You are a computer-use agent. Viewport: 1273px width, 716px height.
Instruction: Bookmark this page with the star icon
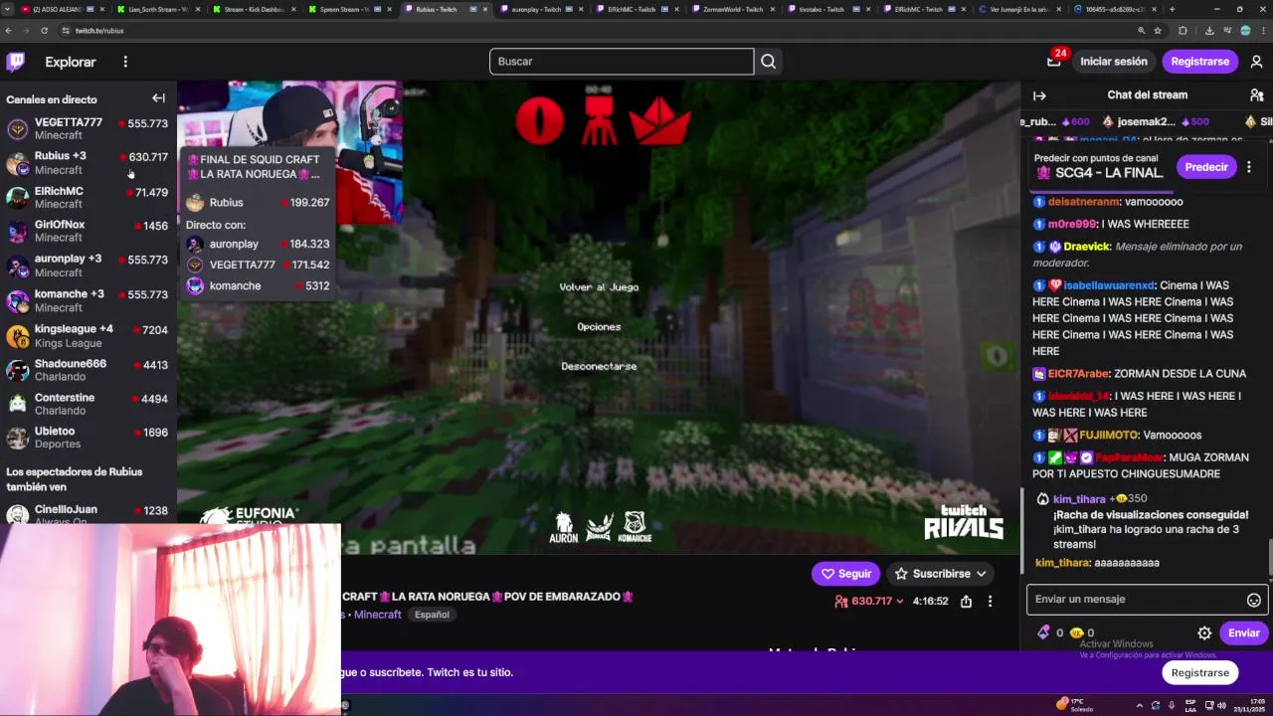(1158, 31)
